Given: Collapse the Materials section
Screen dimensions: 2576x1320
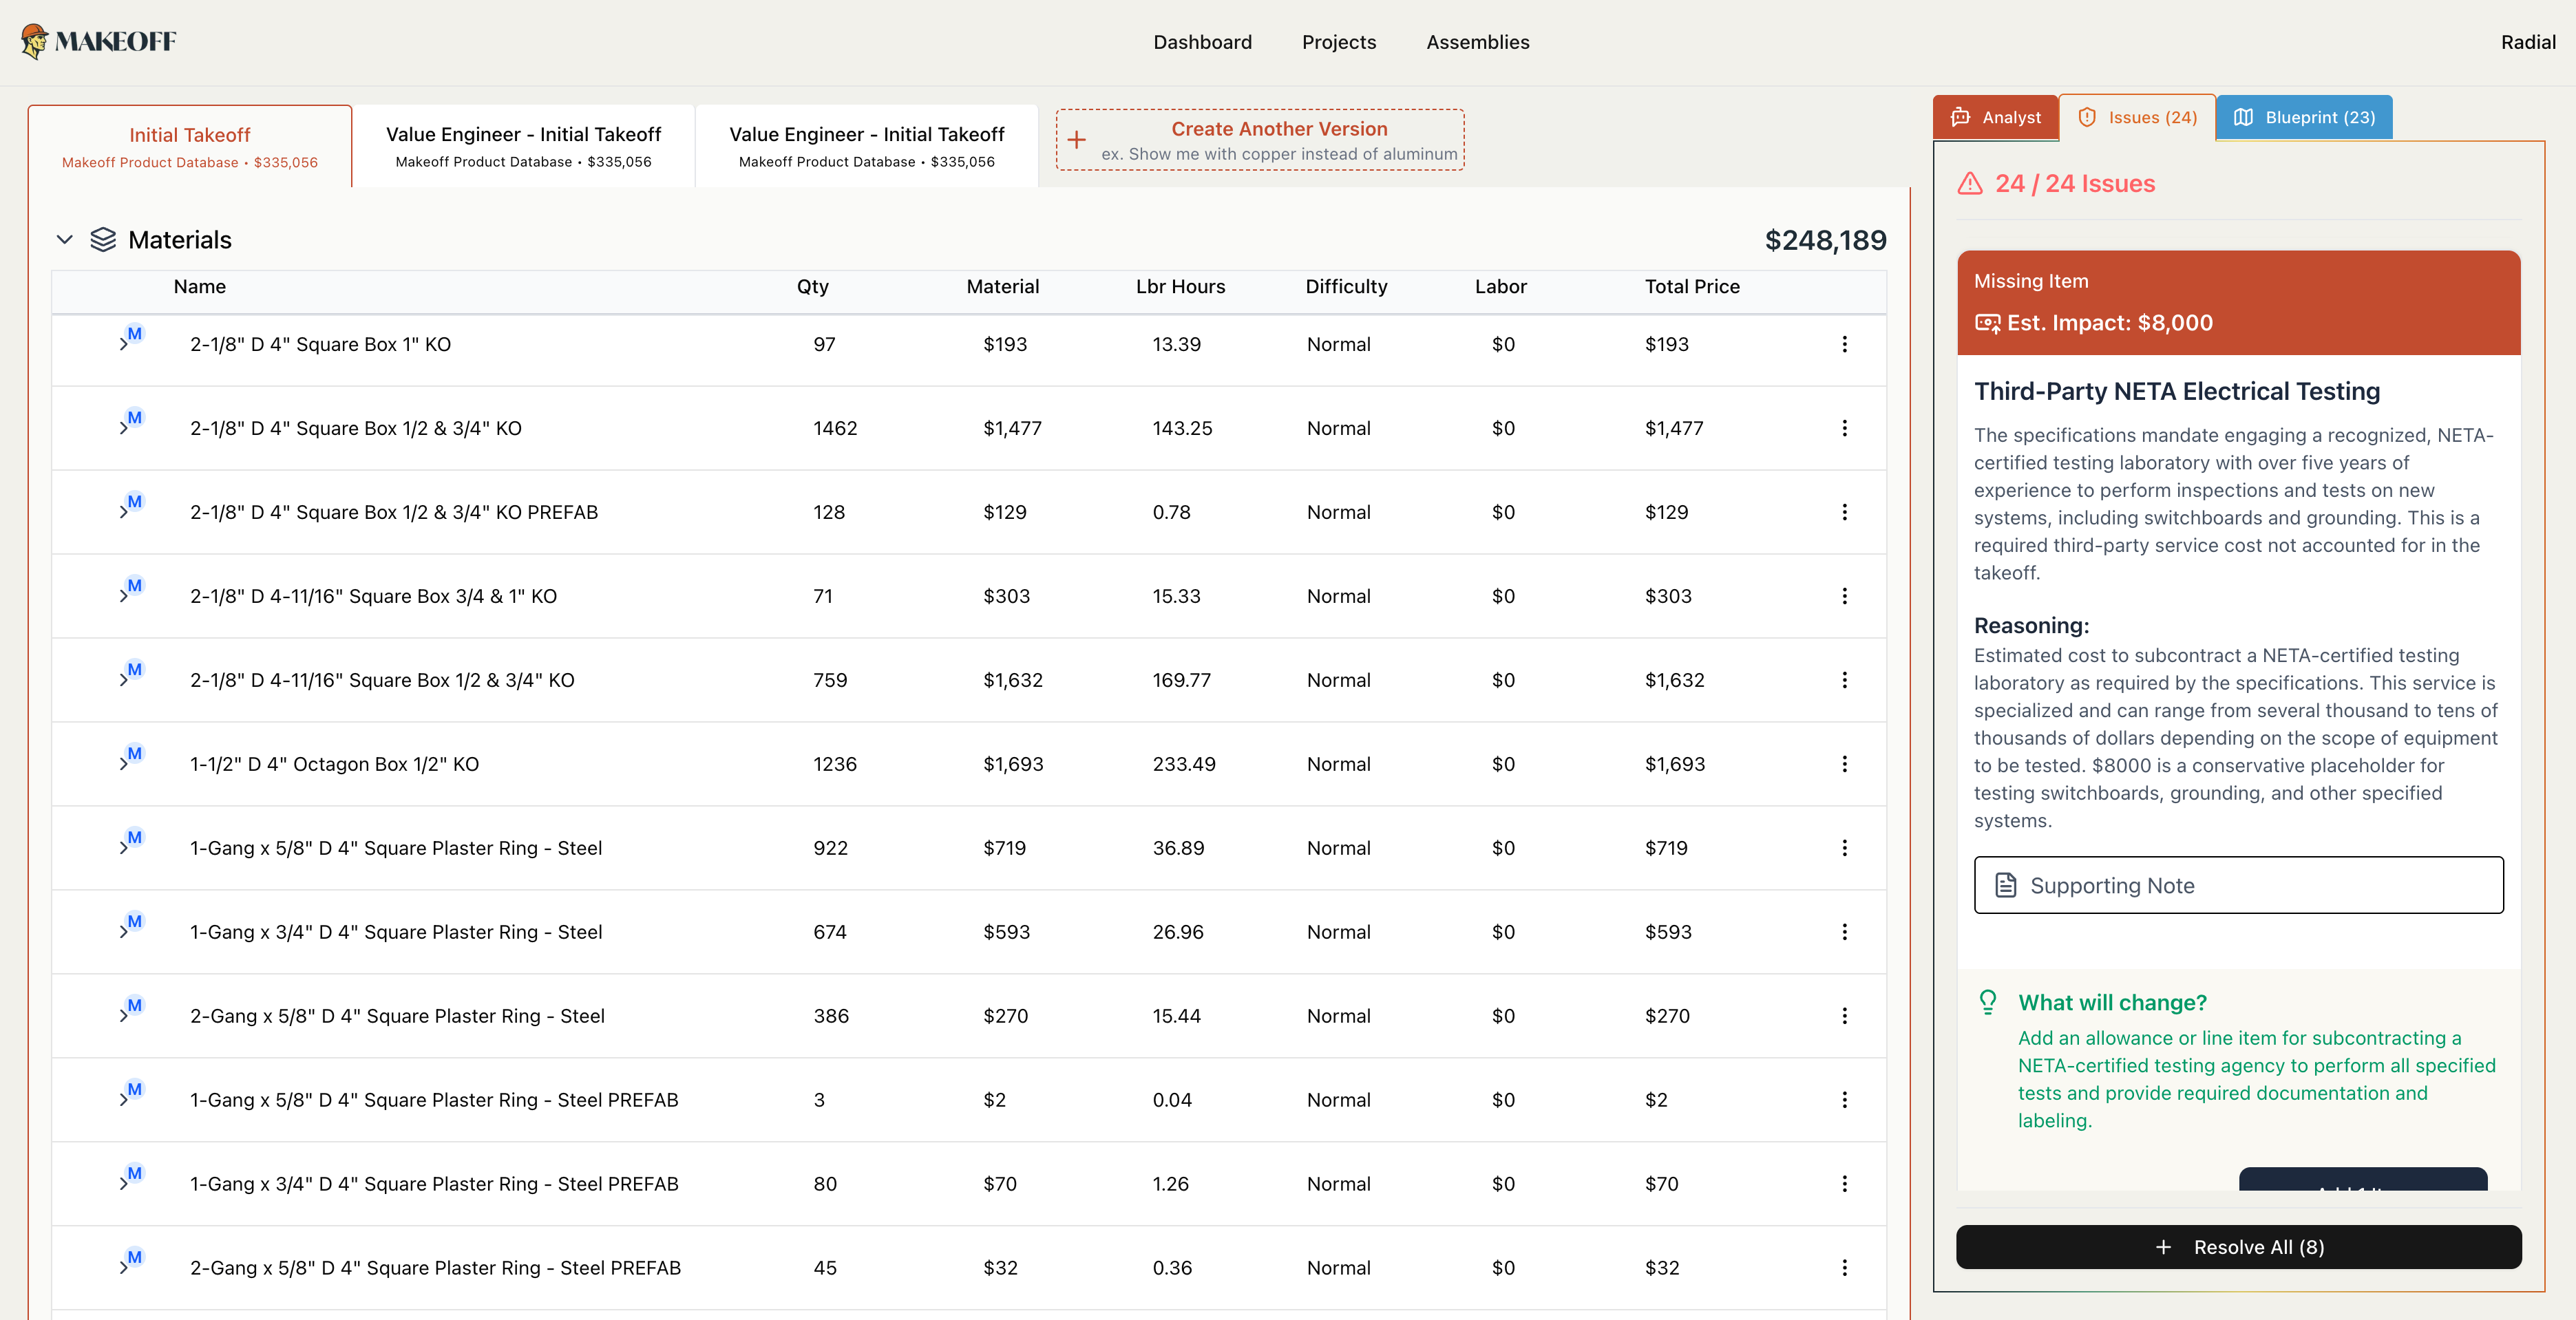Looking at the screenshot, I should coord(65,239).
